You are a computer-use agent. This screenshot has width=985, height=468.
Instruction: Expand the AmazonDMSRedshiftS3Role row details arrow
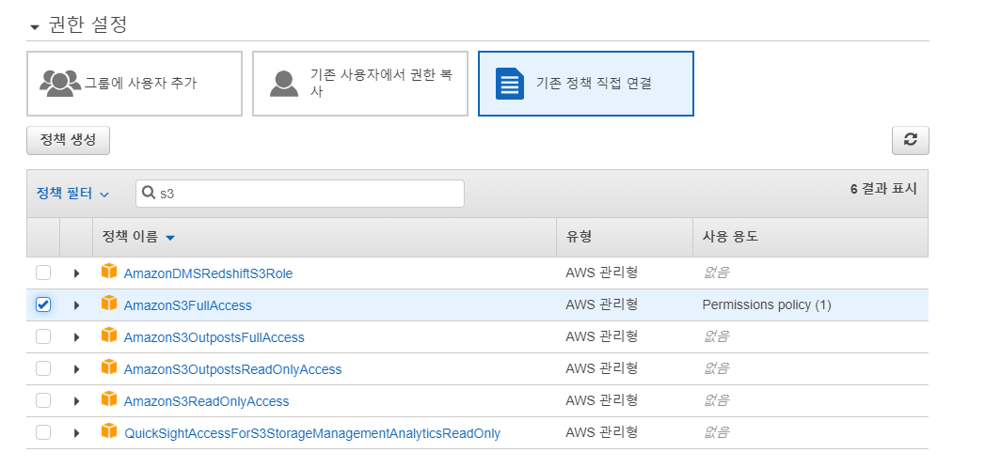(76, 273)
